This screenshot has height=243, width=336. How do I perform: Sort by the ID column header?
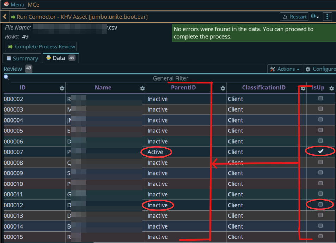23,88
